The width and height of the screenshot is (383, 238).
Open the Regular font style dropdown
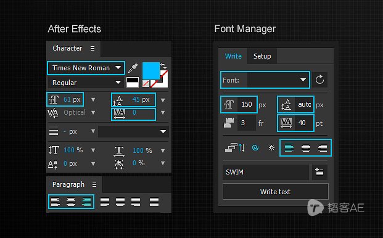(x=86, y=83)
